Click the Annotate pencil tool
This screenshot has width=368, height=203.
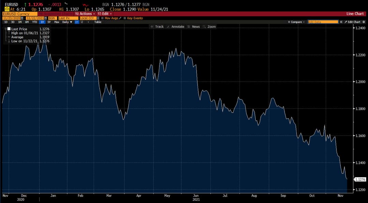click(x=175, y=27)
